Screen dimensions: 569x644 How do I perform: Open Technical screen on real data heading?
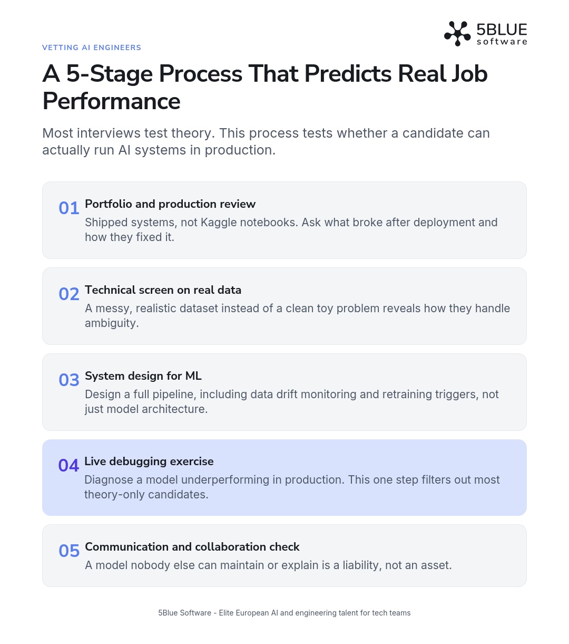click(163, 290)
